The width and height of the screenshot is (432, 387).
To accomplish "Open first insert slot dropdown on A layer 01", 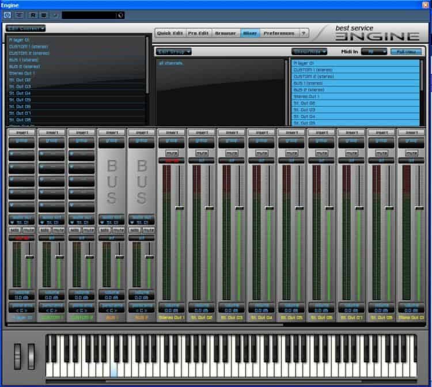I will point(22,155).
